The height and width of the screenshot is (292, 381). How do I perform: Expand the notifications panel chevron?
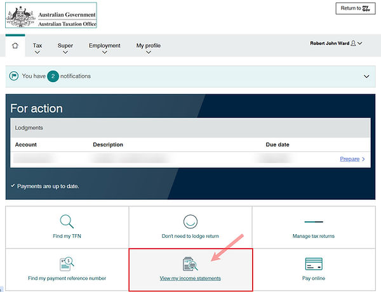coord(366,76)
